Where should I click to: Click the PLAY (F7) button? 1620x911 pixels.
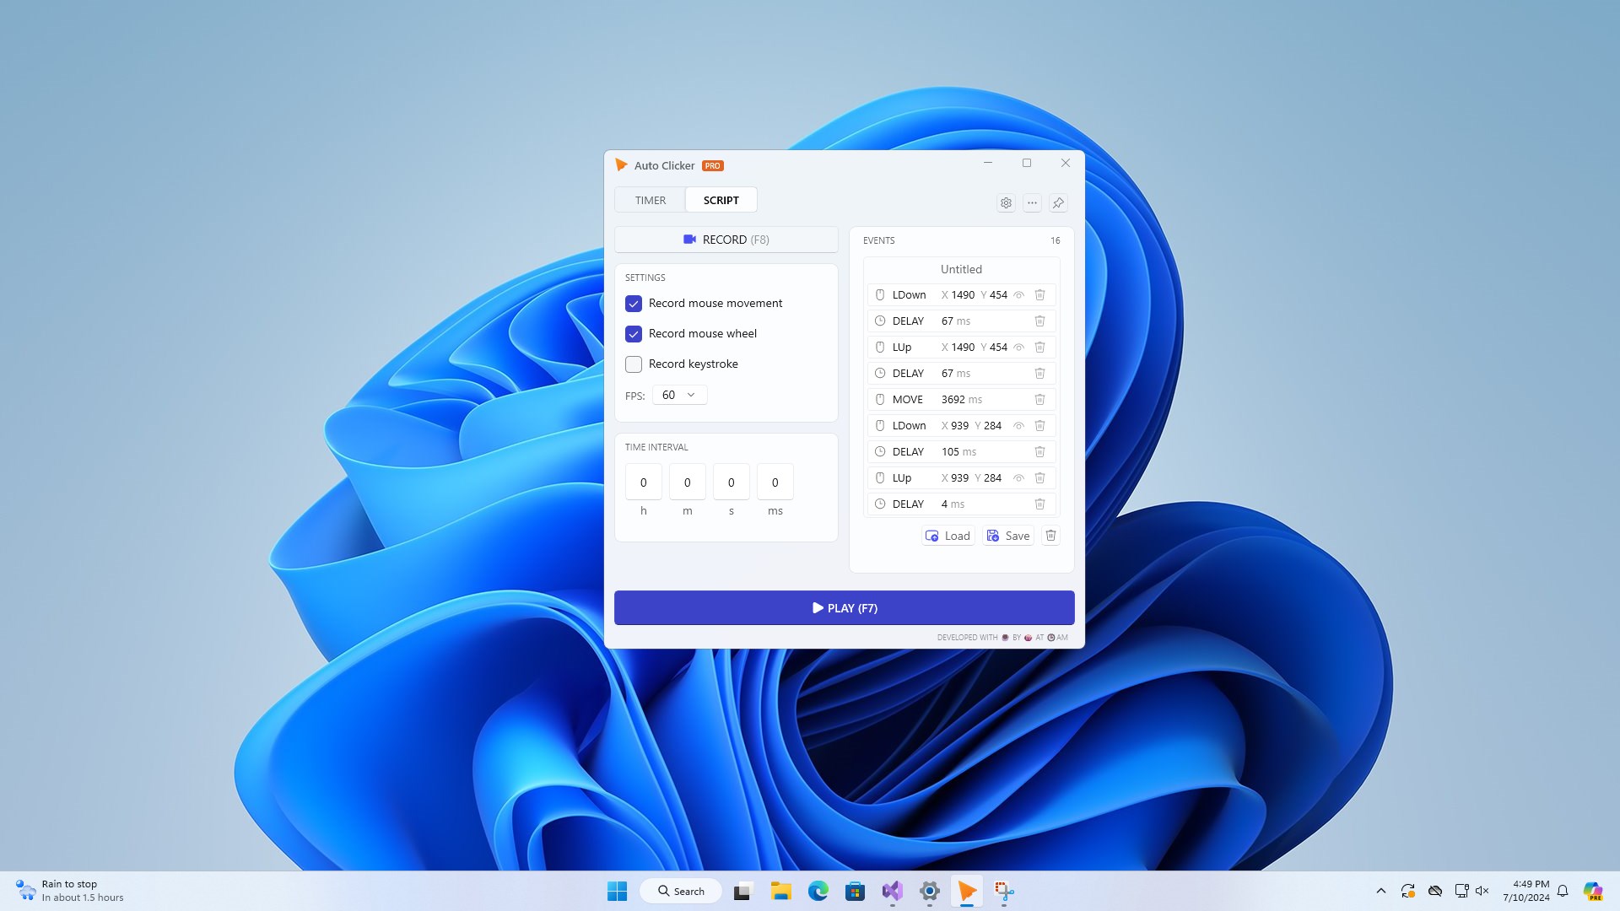click(x=844, y=607)
